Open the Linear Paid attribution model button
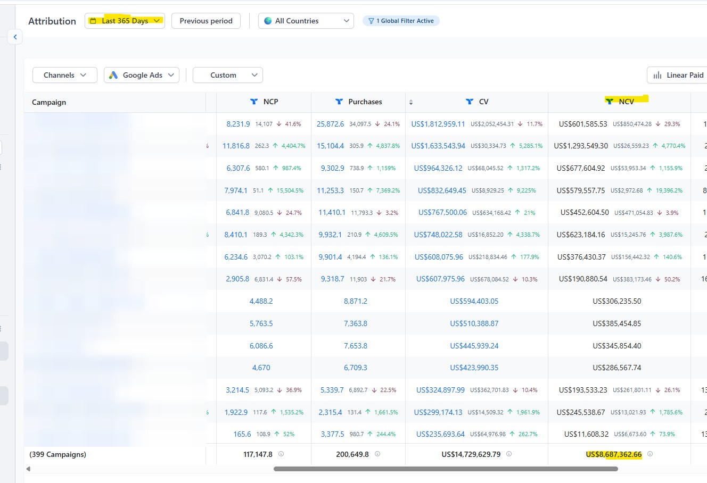 678,75
